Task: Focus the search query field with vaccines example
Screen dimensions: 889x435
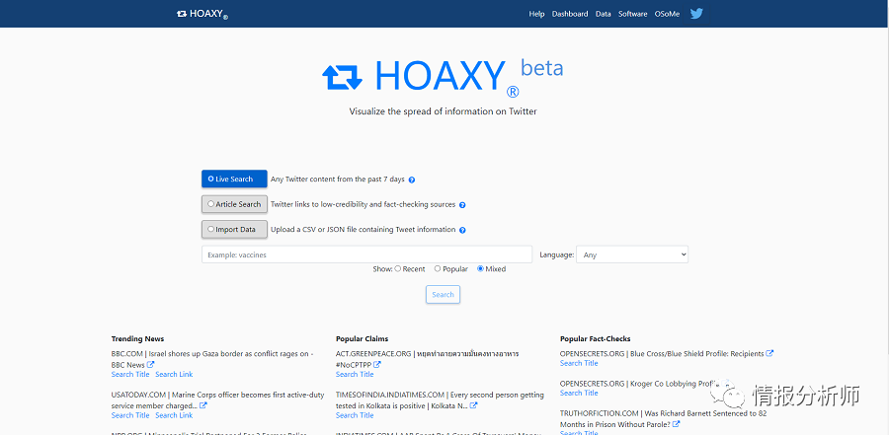Action: [366, 254]
